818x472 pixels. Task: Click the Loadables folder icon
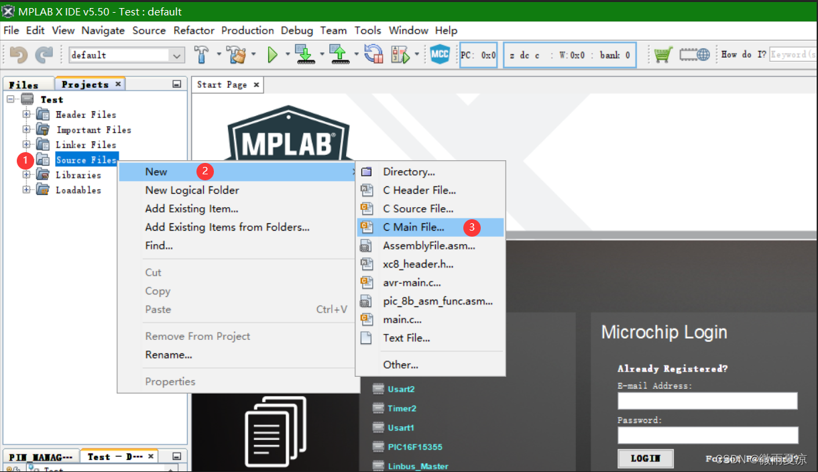[43, 190]
